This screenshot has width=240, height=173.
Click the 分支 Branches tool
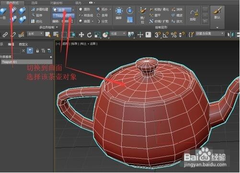(x=103, y=21)
